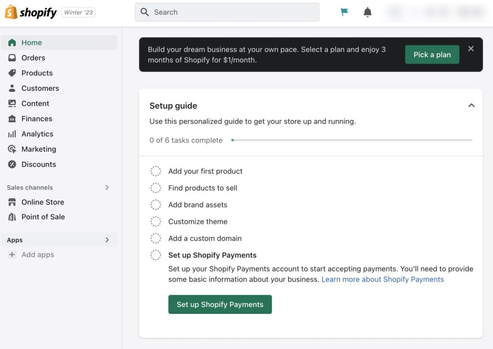Check the 'Add brand assets' task circle

[156, 205]
